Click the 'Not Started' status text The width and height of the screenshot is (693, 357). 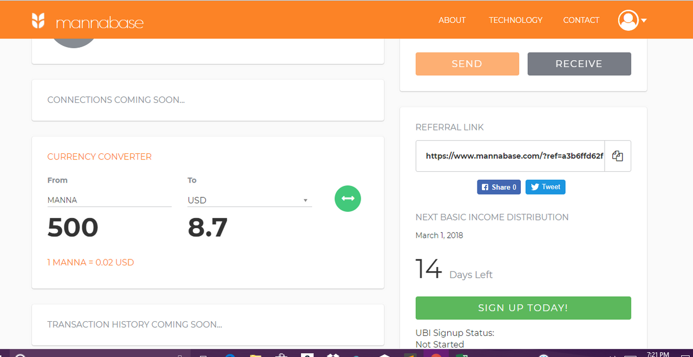pyautogui.click(x=440, y=344)
